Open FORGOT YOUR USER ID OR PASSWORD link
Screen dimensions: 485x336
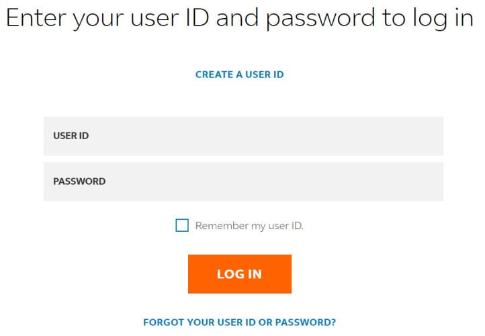239,322
